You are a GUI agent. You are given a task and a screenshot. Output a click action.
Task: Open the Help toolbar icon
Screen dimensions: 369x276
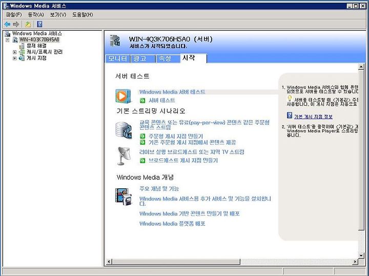tap(40, 24)
